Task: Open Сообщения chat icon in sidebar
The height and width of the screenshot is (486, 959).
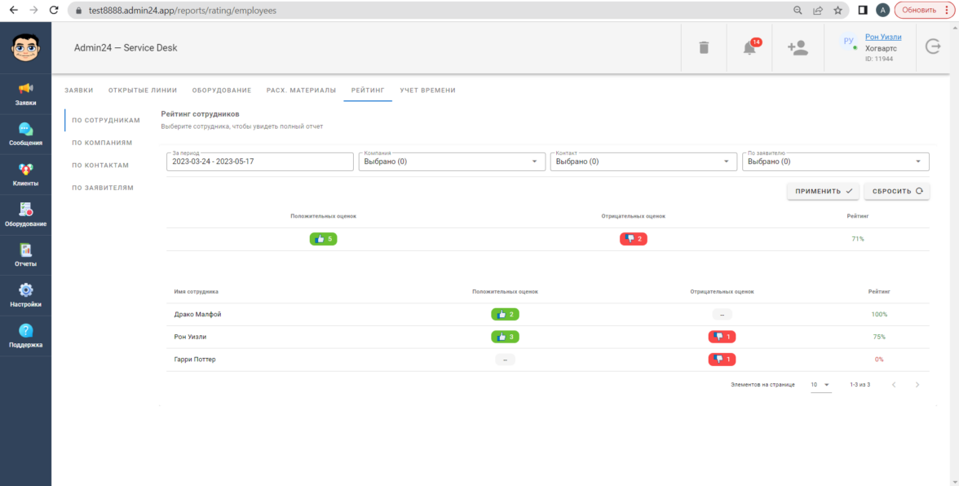Action: coord(25,134)
